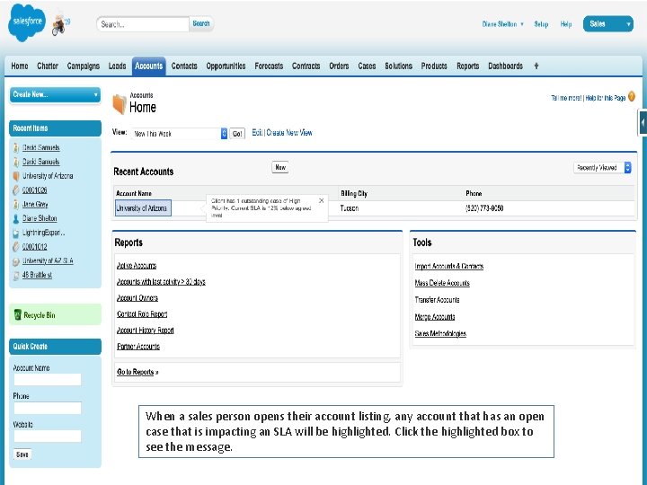
Task: Click the Quick Create Account Name field
Action: (x=48, y=380)
